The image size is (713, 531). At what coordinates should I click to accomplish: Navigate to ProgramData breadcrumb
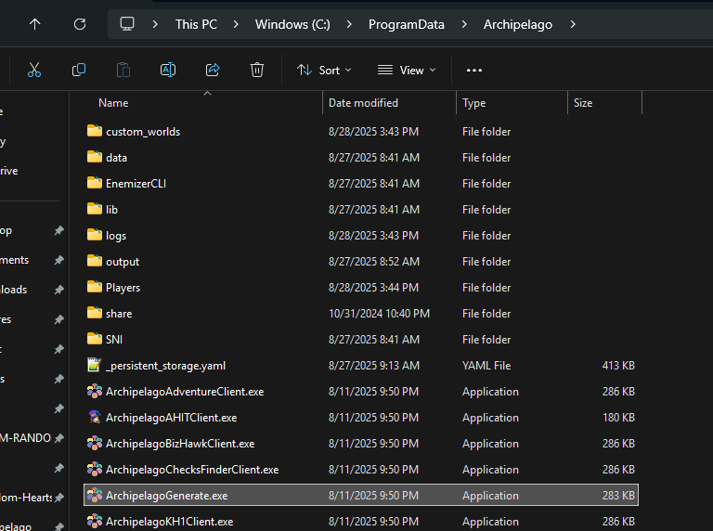[407, 24]
